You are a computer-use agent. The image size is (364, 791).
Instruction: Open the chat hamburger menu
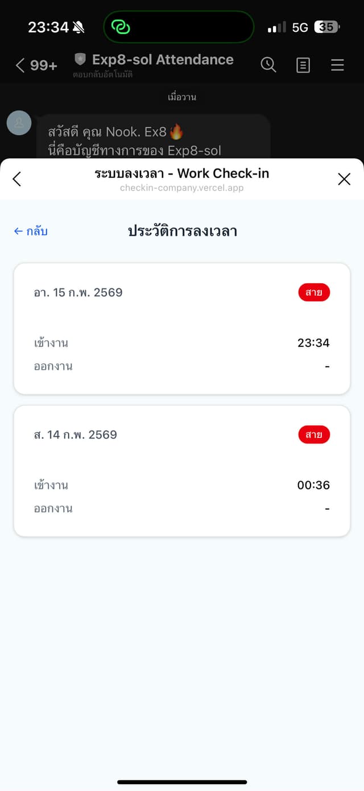click(337, 65)
